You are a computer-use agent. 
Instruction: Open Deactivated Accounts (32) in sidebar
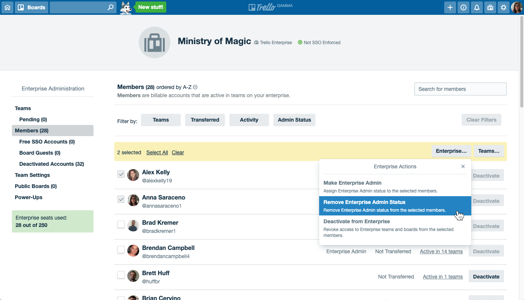pyautogui.click(x=53, y=164)
